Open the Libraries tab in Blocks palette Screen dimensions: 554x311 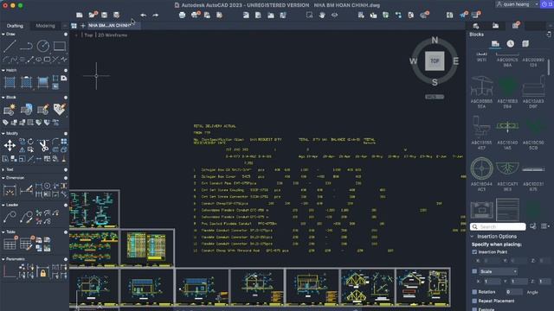(x=525, y=44)
